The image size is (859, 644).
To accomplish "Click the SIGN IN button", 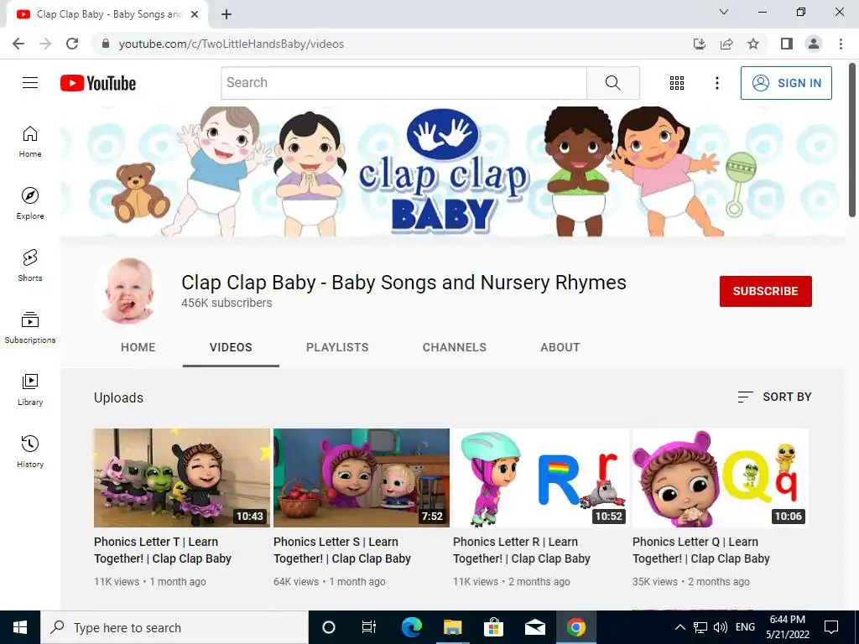I will tap(786, 83).
